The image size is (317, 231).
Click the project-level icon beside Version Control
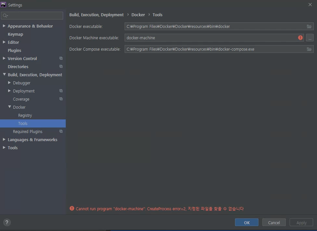point(61,58)
